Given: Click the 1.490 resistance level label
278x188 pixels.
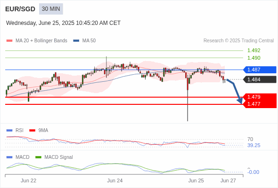Looking at the screenshot, I should (x=254, y=58).
